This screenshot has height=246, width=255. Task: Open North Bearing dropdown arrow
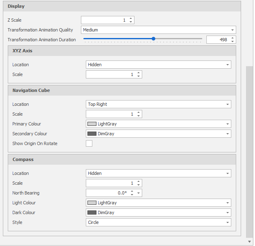point(139,193)
